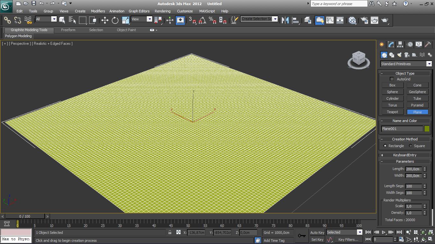Open the Rendering menu
Image resolution: width=435 pixels, height=244 pixels.
point(162,11)
